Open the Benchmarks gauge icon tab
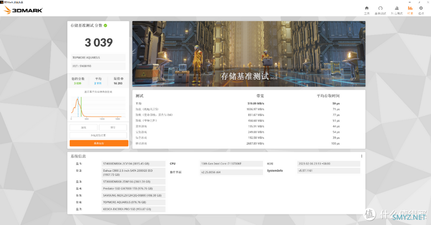The height and width of the screenshot is (225, 431). [380, 8]
